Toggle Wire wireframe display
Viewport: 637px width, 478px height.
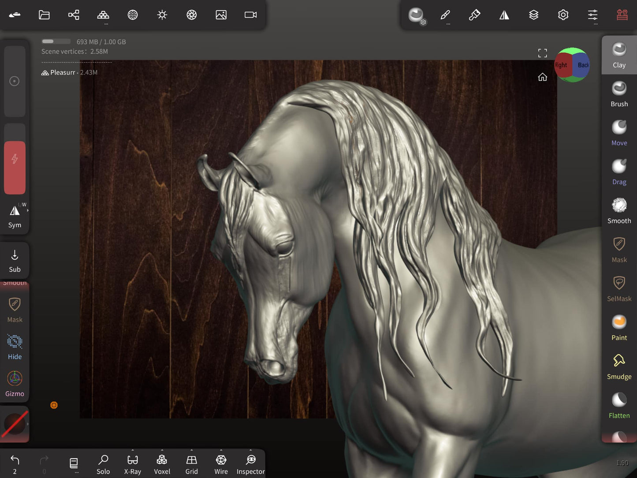click(221, 465)
